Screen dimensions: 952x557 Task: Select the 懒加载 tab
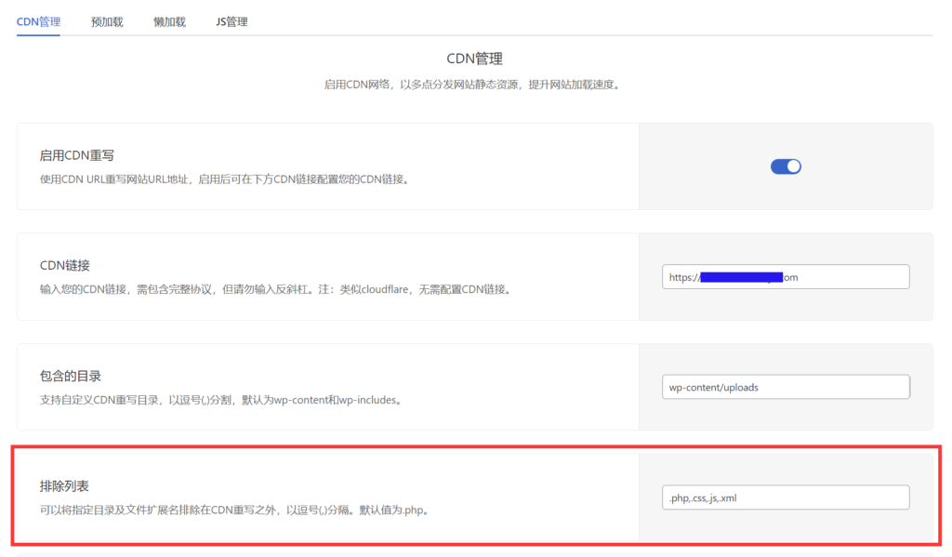pyautogui.click(x=169, y=21)
